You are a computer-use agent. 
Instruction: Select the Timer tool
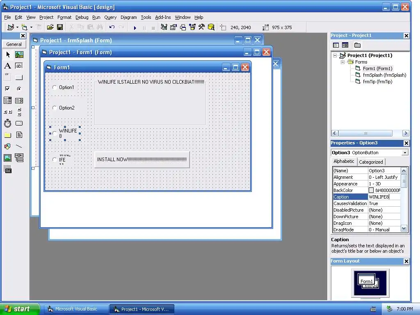8,123
